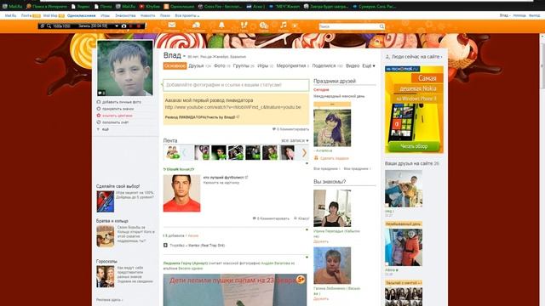Click red 'усыпать цветами' link under avatar

pyautogui.click(x=118, y=116)
